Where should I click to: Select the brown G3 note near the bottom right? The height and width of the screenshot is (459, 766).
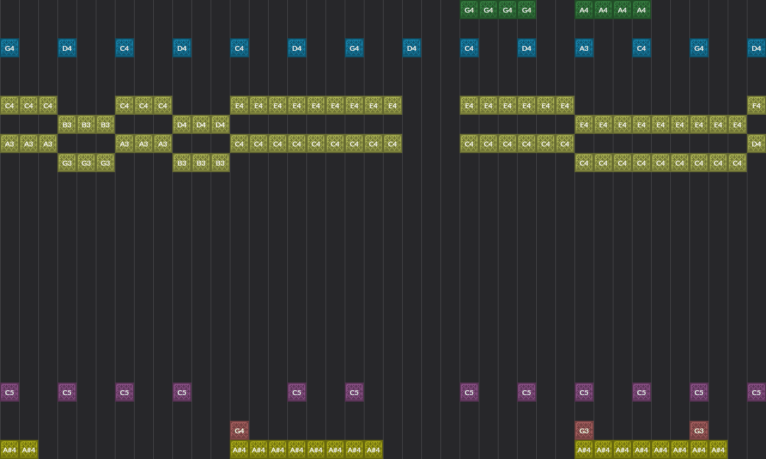(x=699, y=430)
